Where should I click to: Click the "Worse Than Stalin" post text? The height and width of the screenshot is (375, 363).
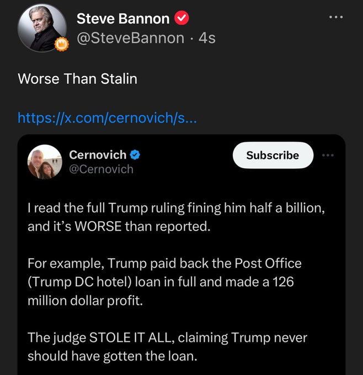77,79
